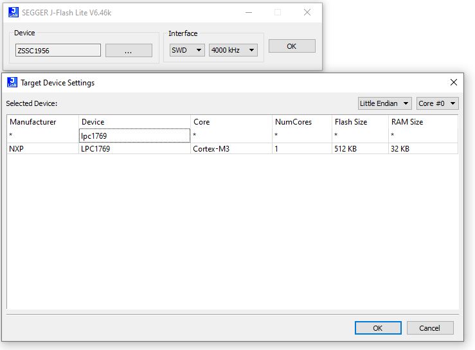
Task: Open the Core #0 dropdown
Action: (437, 103)
